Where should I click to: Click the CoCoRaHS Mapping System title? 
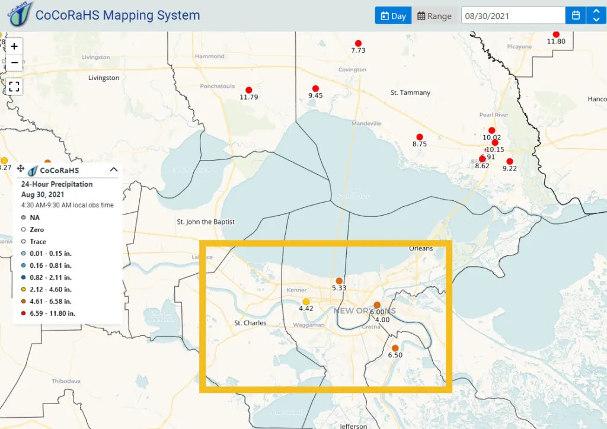pos(117,15)
